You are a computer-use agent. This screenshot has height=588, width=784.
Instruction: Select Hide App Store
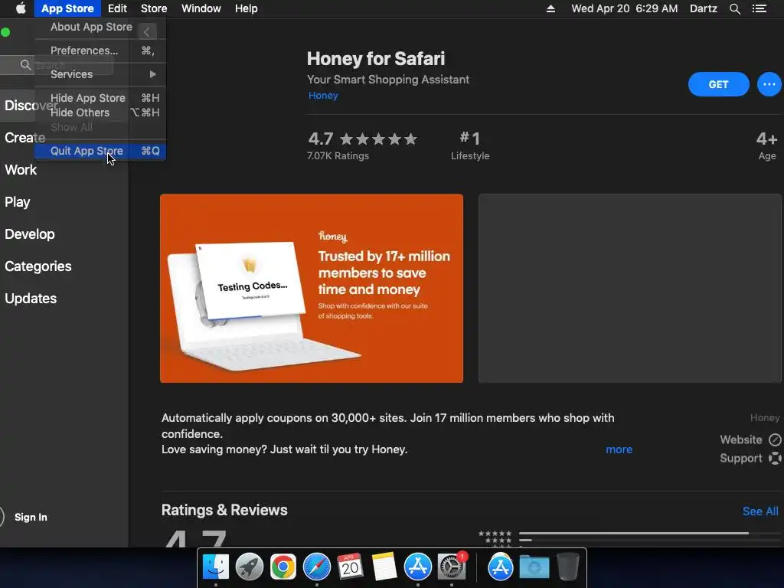point(100,98)
